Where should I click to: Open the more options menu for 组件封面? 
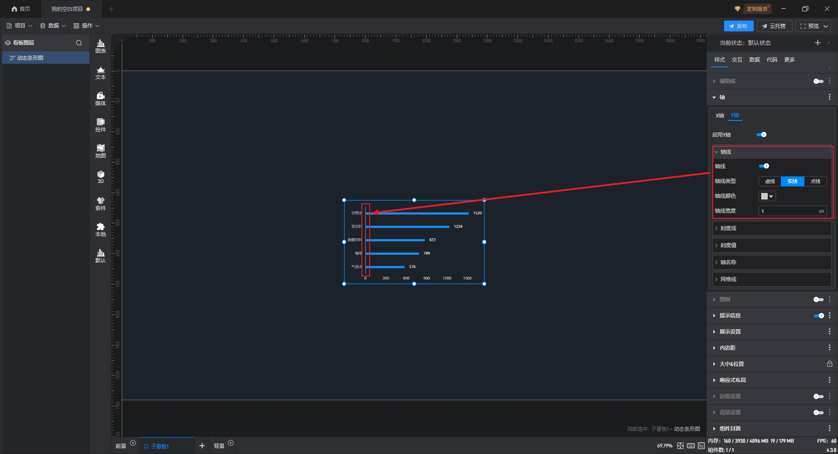point(830,429)
